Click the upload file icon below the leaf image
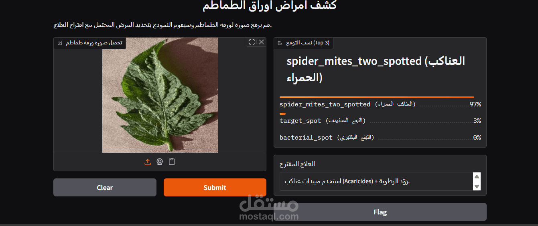Image resolution: width=538 pixels, height=226 pixels. [148, 162]
